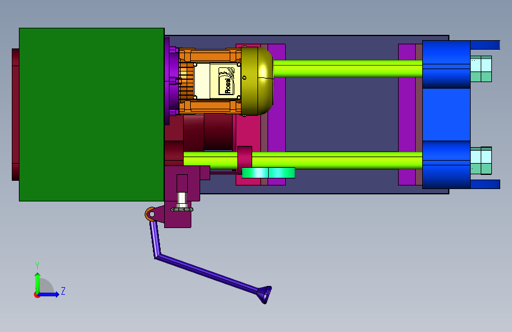Viewport: 512px width, 332px height.
Task: Select the lower cyan hex nut
Action: [x=481, y=161]
